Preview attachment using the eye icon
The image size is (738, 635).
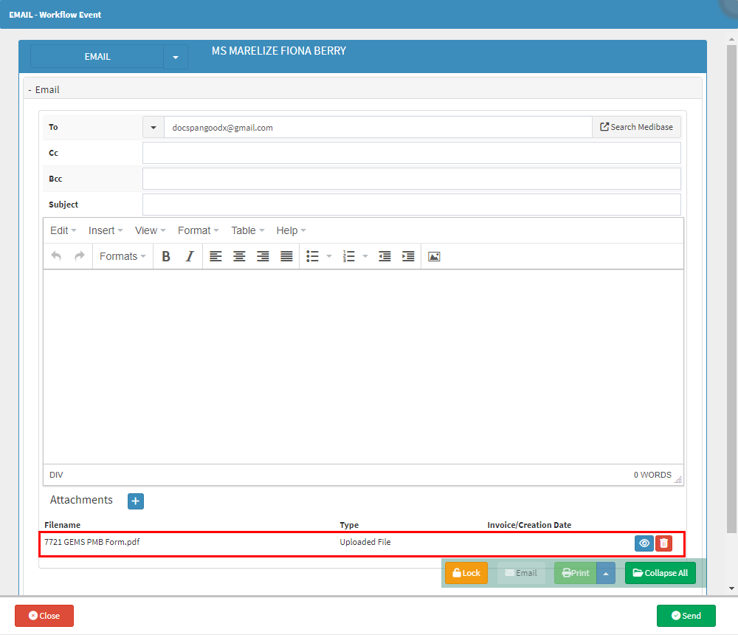(x=644, y=543)
